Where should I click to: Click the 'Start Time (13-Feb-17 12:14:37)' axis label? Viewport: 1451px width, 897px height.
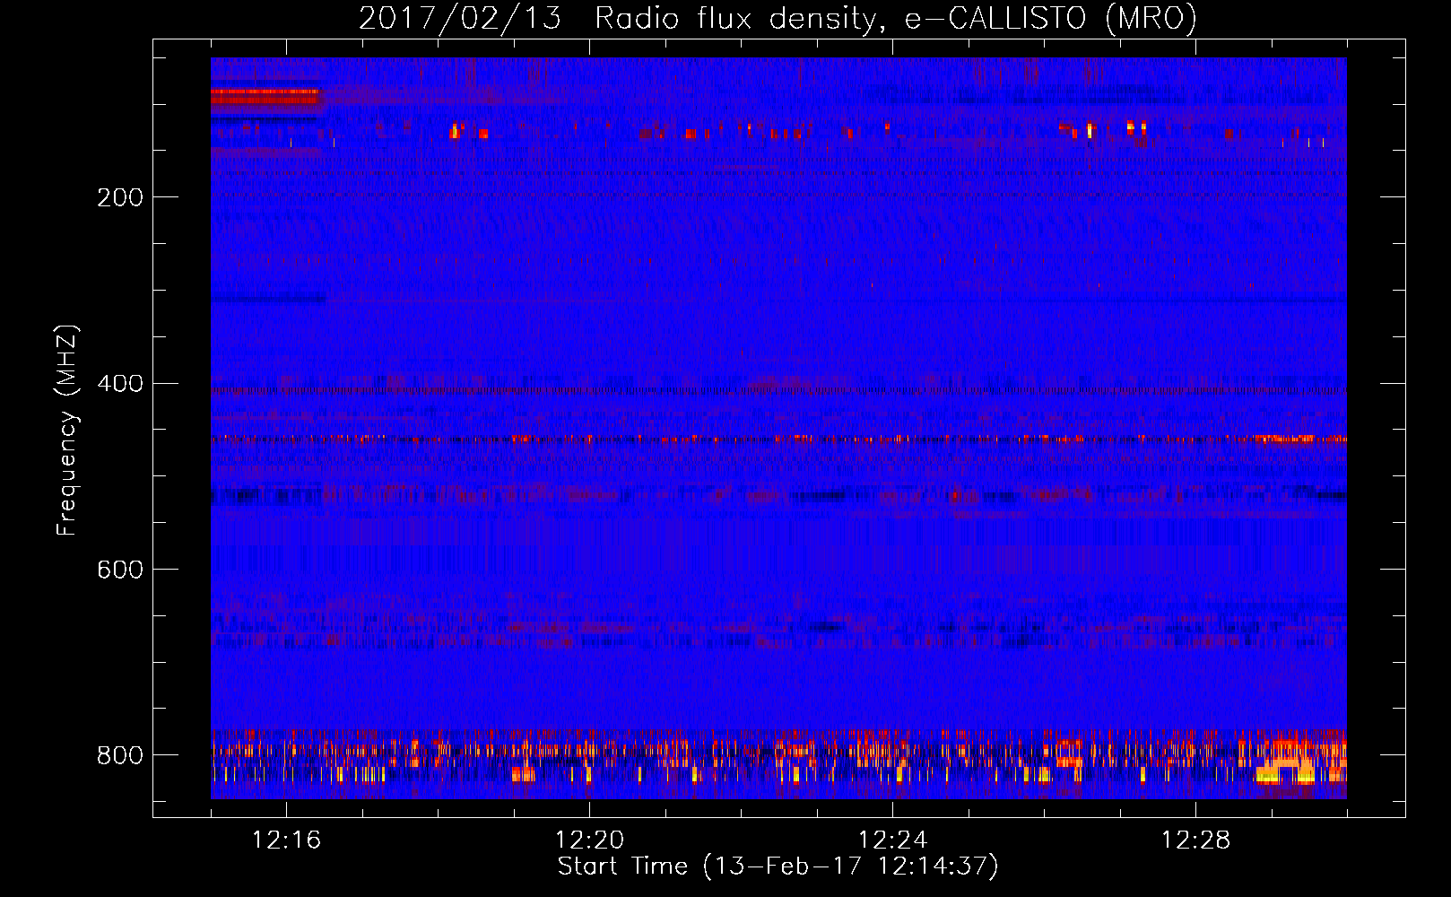(x=778, y=867)
